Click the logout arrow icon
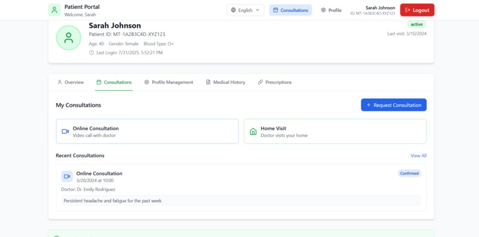Screen dimensions: 479x237 (x=408, y=10)
